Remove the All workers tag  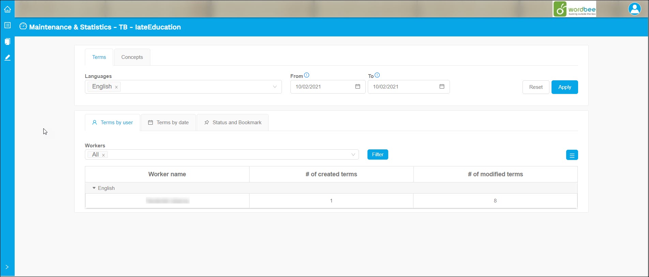pyautogui.click(x=103, y=155)
